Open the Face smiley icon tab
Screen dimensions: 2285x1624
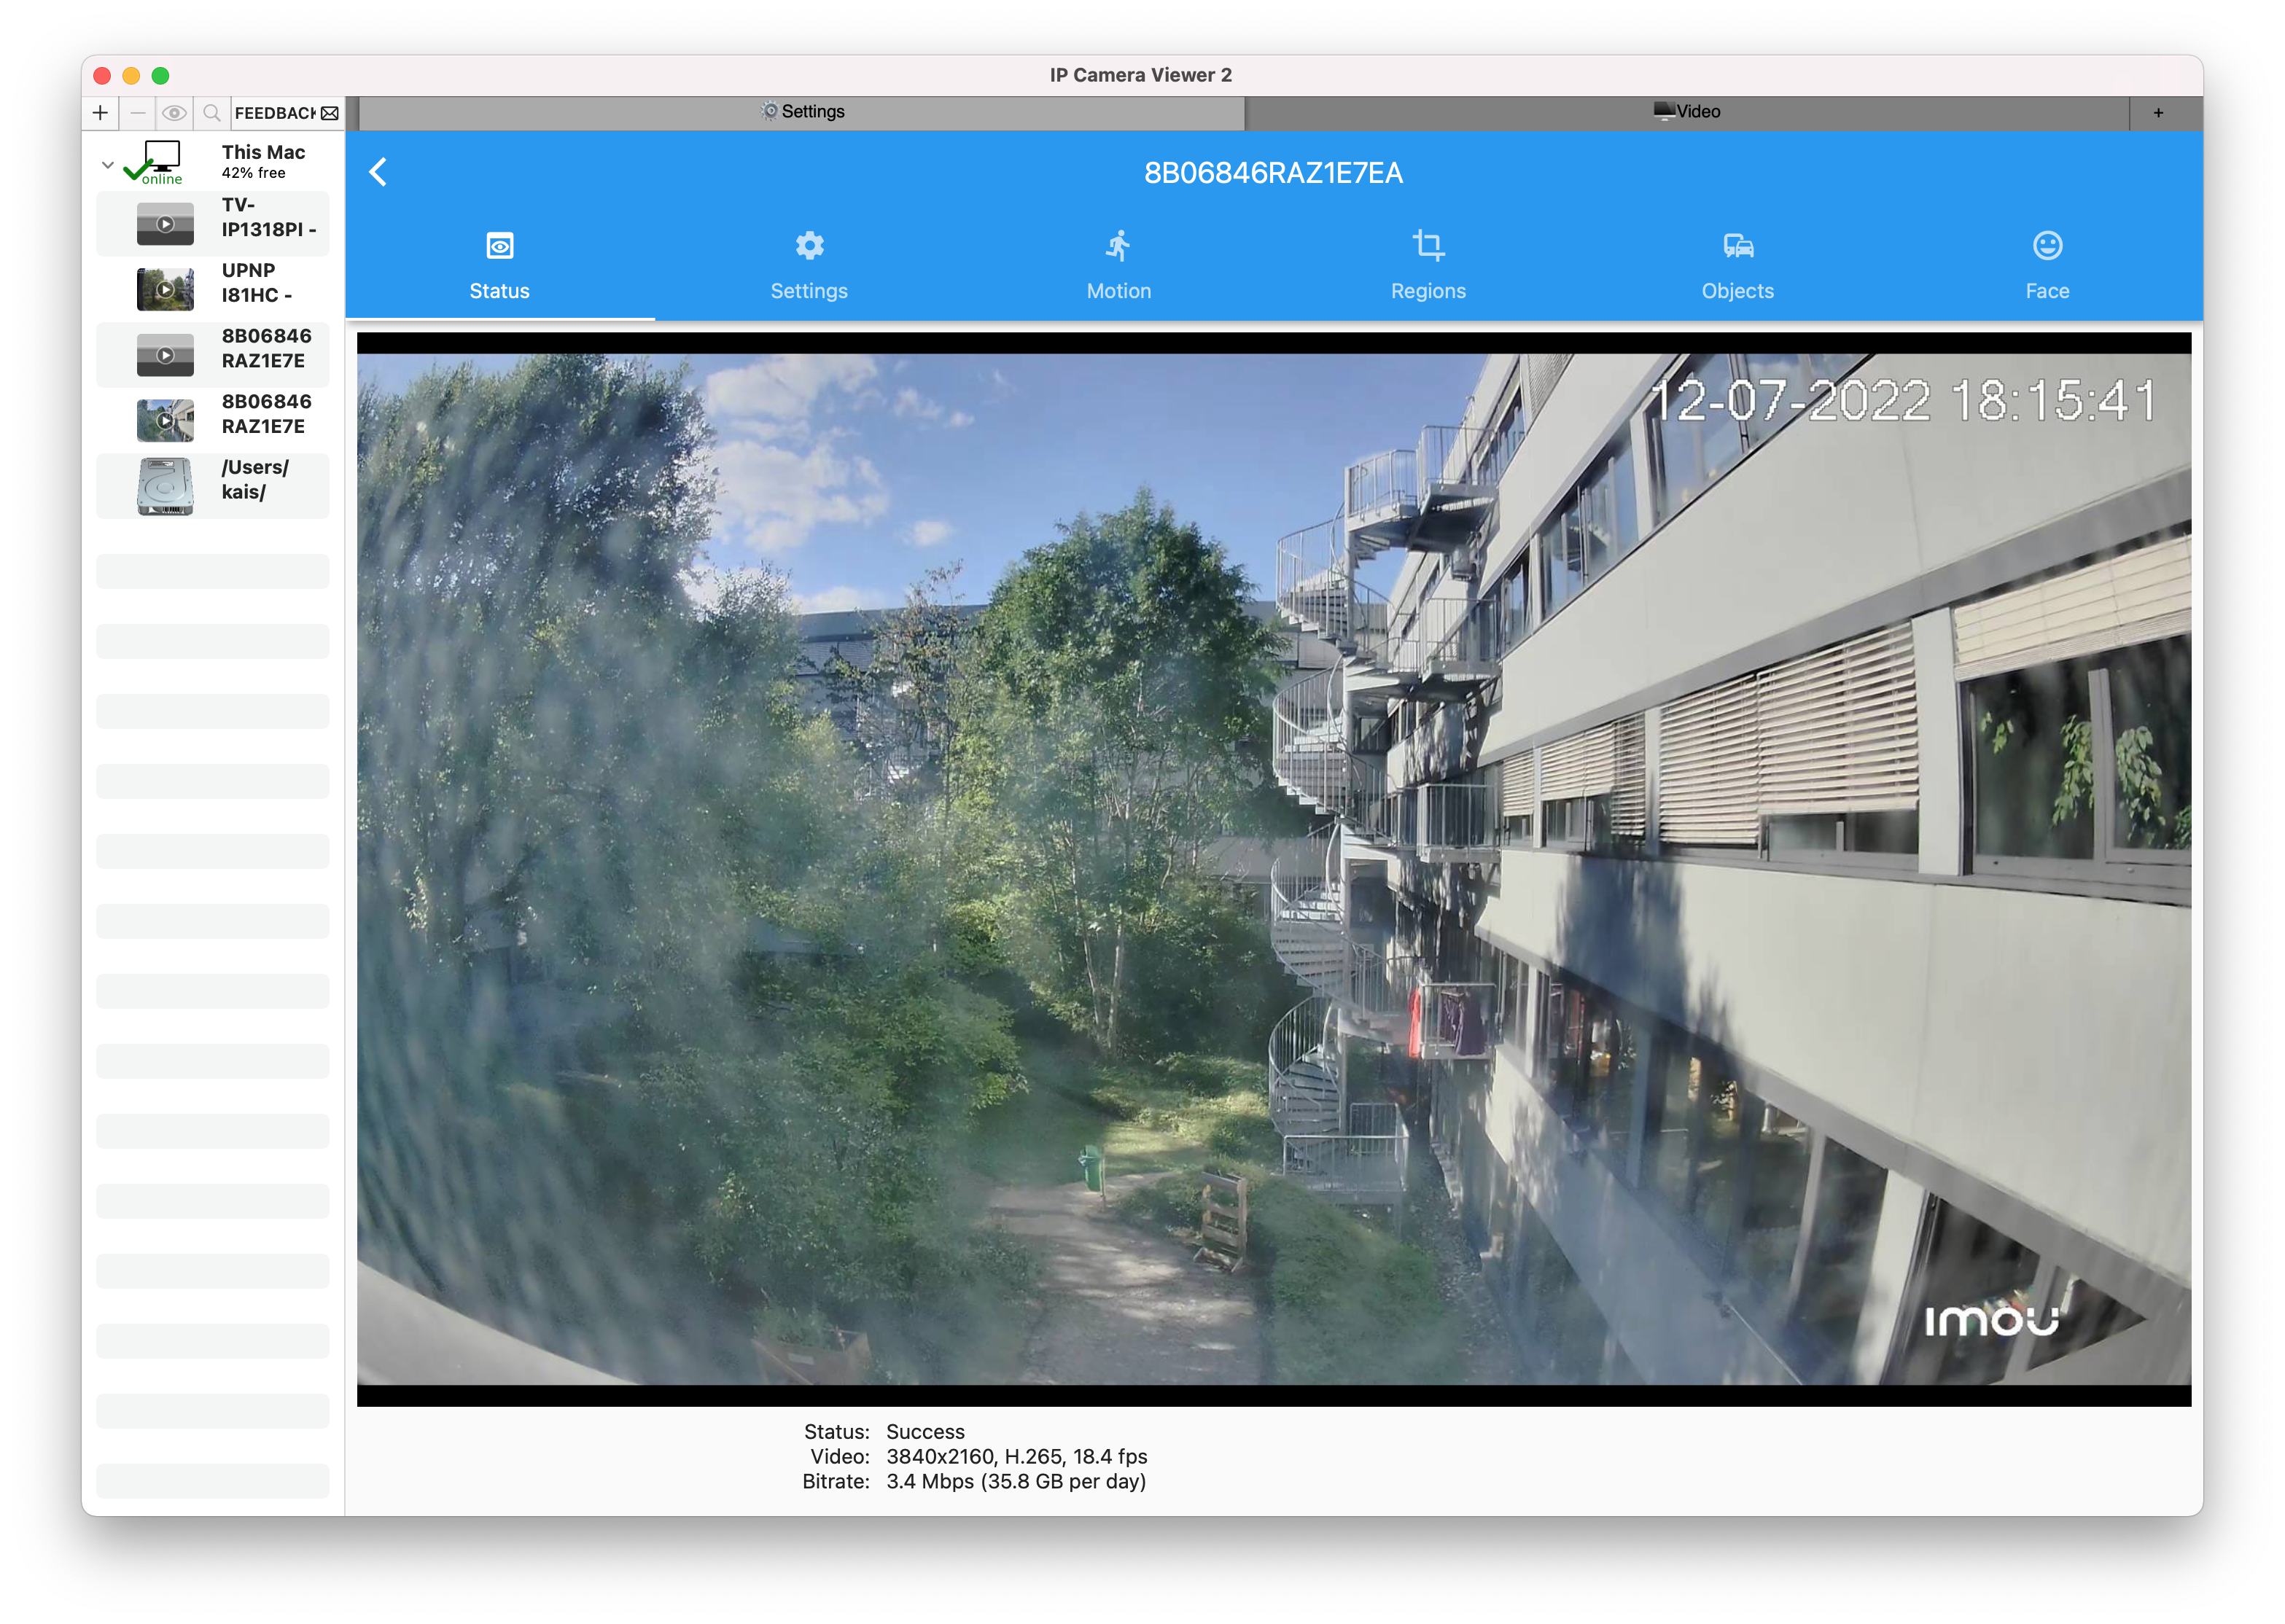point(2046,264)
